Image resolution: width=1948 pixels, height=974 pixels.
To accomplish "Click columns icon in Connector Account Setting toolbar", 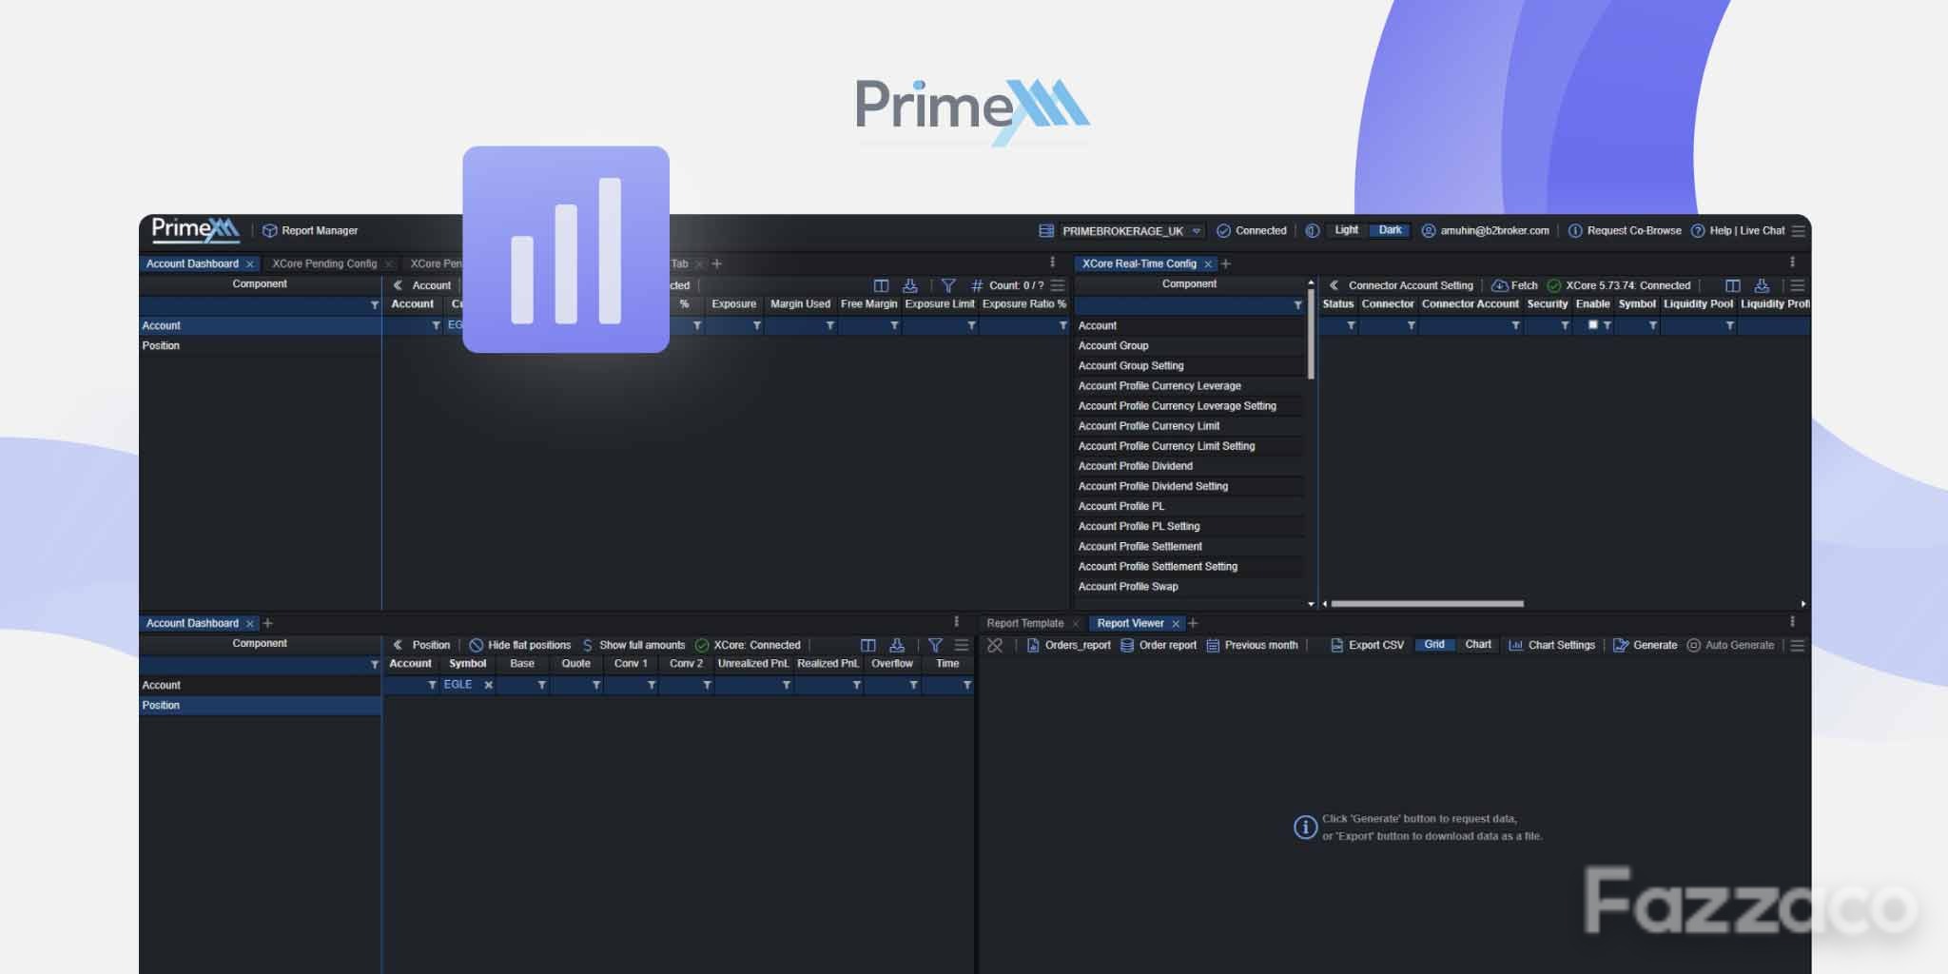I will pos(1732,285).
